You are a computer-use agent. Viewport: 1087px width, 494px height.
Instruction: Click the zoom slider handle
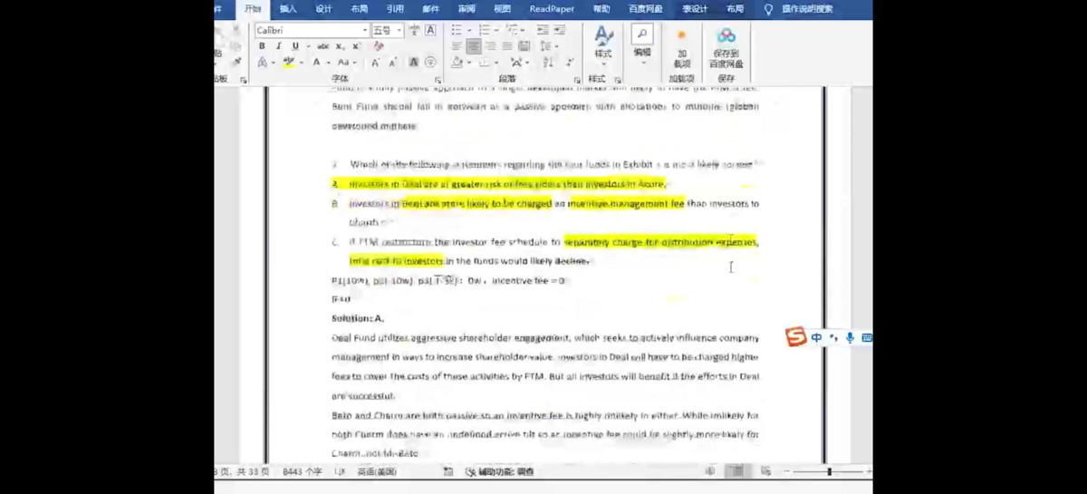(x=829, y=471)
